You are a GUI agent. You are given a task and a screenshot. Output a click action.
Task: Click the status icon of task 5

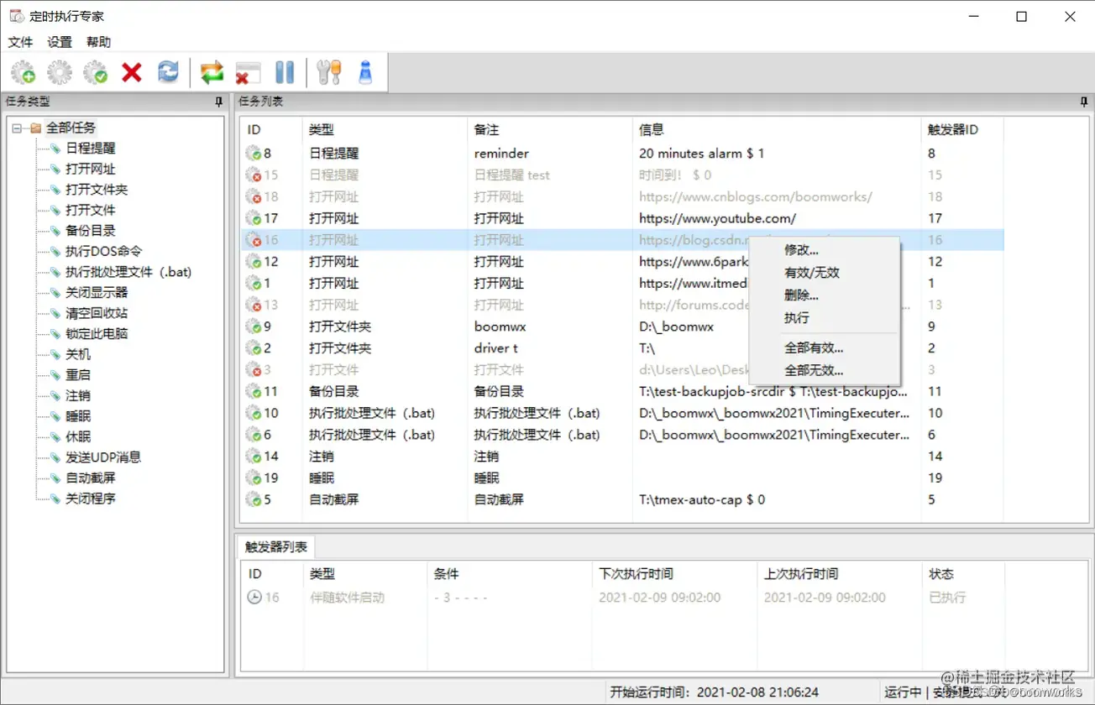click(253, 500)
